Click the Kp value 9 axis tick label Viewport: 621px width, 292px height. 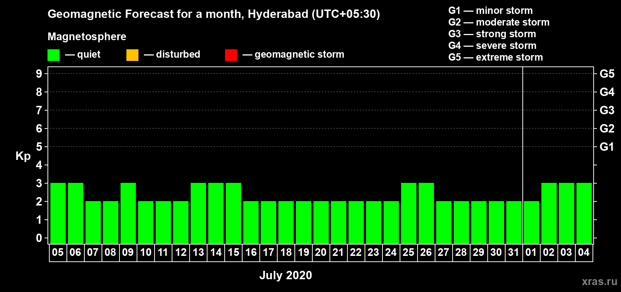coord(39,74)
